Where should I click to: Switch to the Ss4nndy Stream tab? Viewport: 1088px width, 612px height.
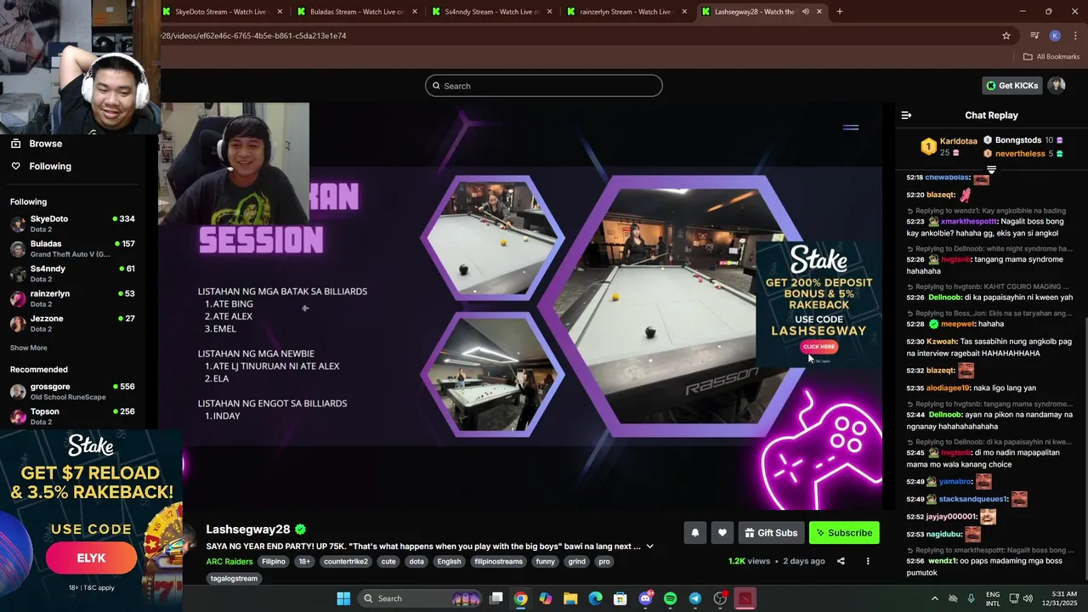(491, 12)
